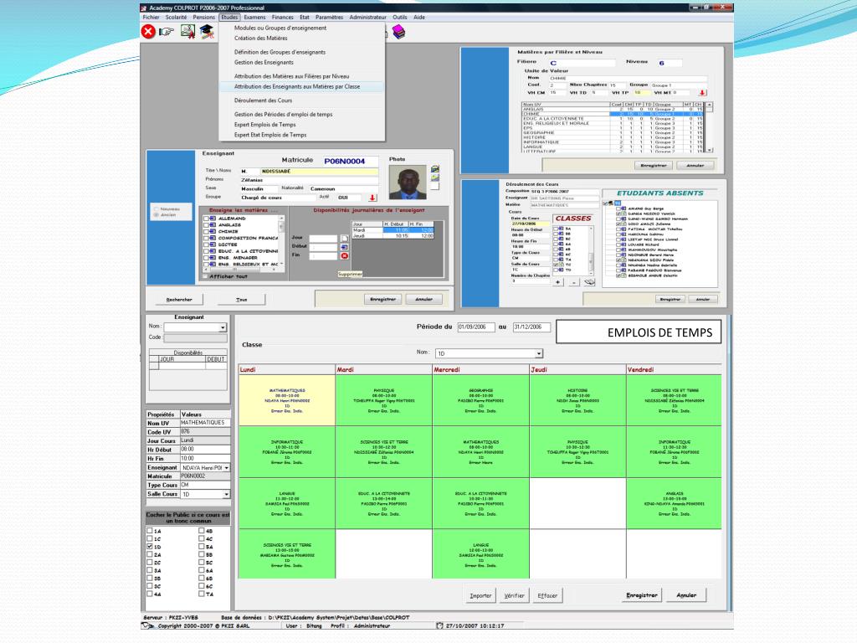
Task: Click the Vérifier button
Action: pyautogui.click(x=514, y=595)
